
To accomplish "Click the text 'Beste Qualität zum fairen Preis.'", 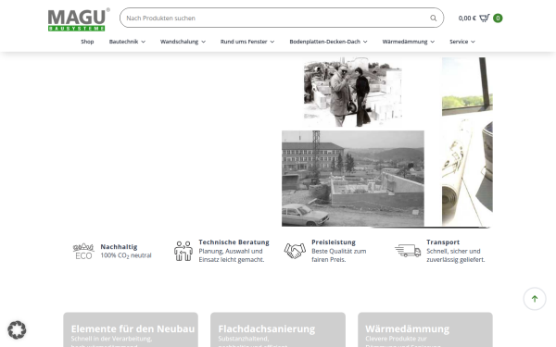I will pos(339,255).
